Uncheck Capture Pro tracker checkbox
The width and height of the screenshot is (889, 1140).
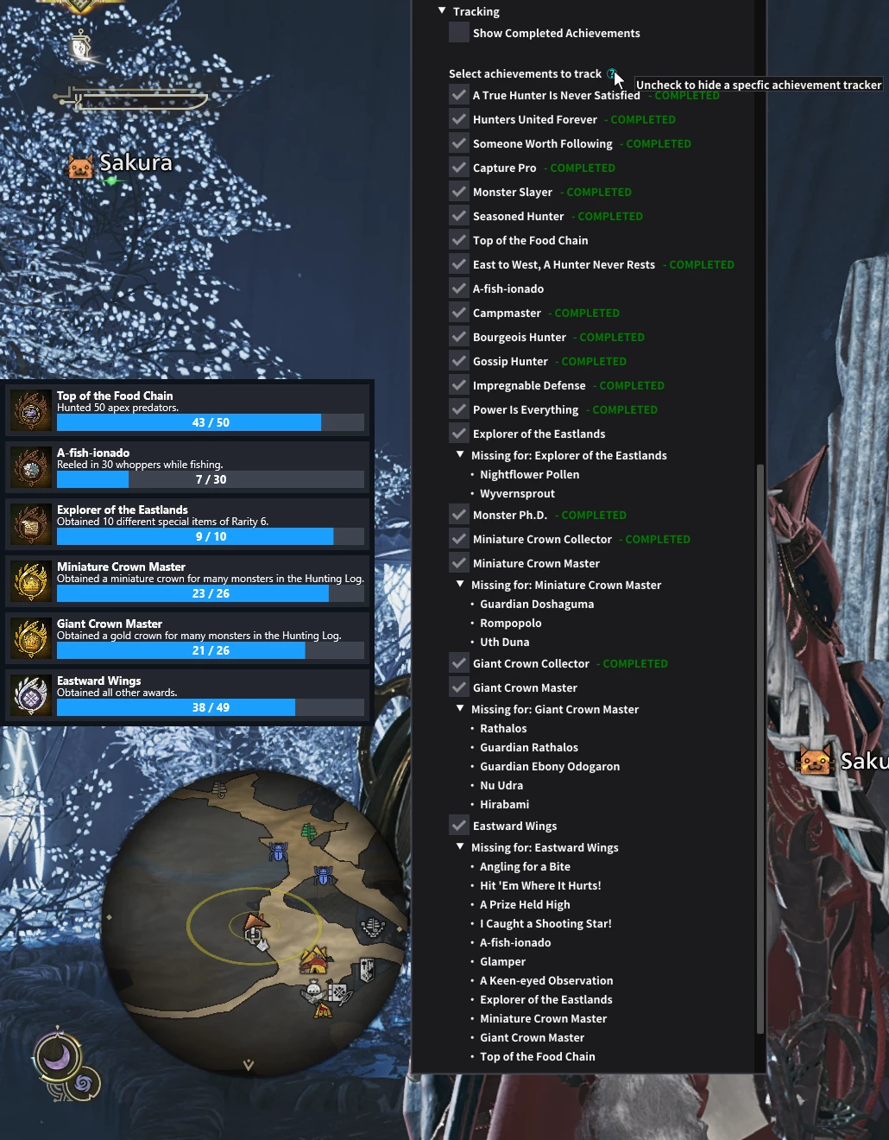coord(459,168)
